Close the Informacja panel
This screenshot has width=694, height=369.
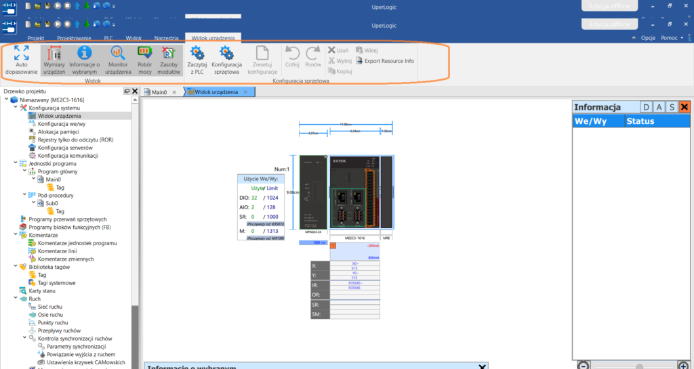(x=685, y=107)
